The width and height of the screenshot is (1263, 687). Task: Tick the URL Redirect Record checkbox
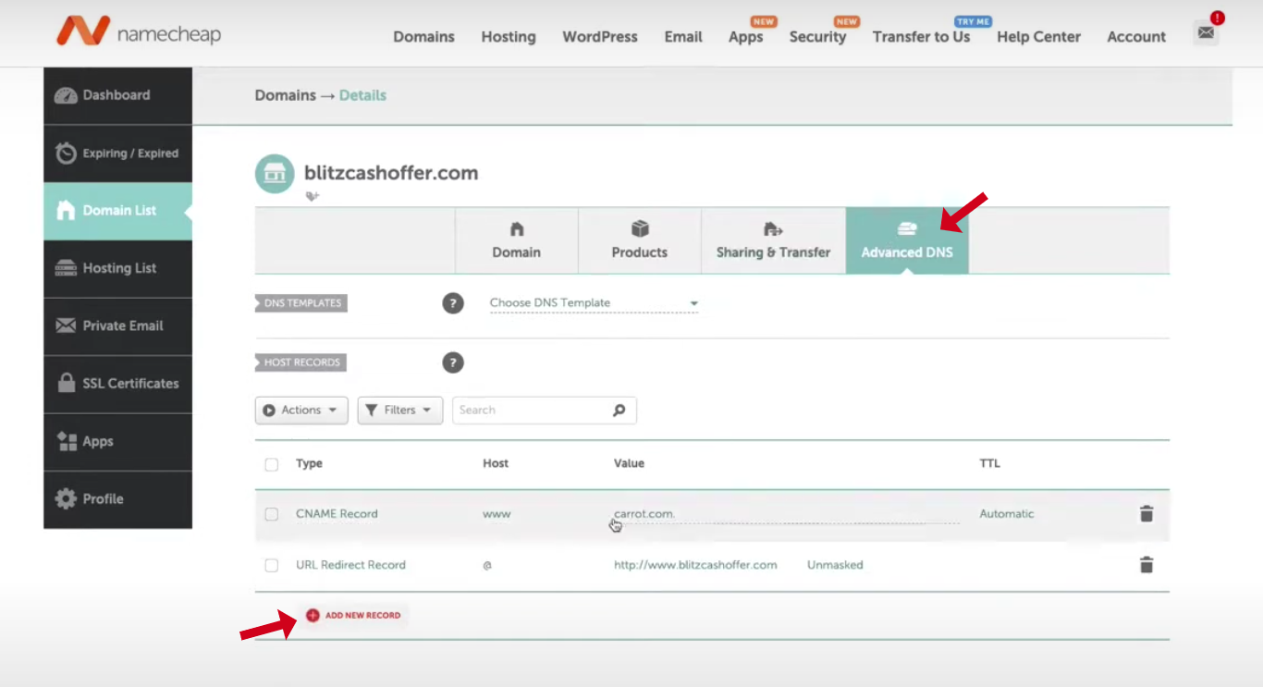(x=271, y=565)
